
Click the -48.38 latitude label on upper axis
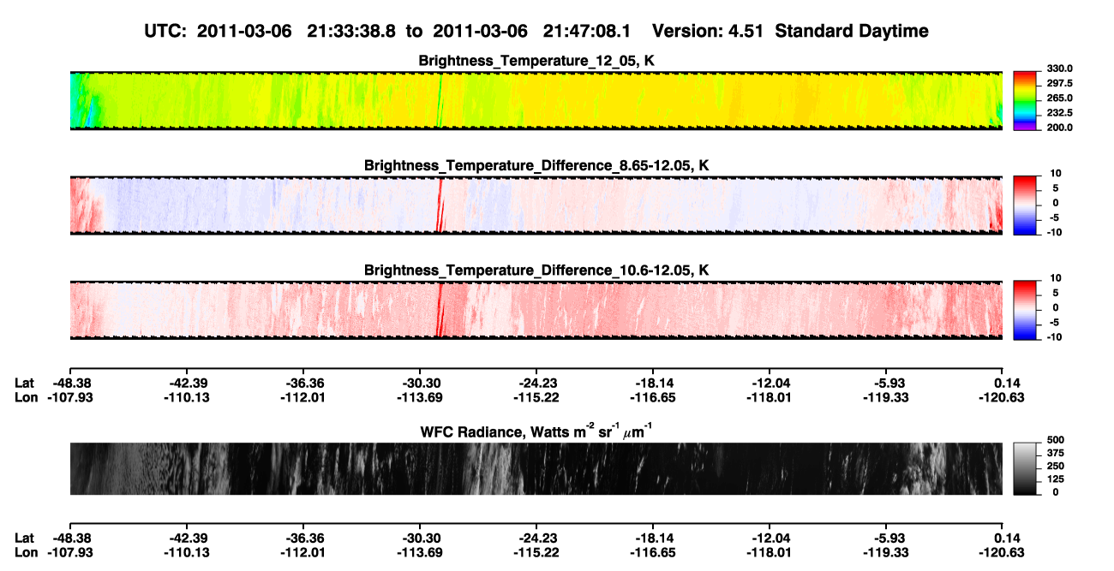point(69,384)
